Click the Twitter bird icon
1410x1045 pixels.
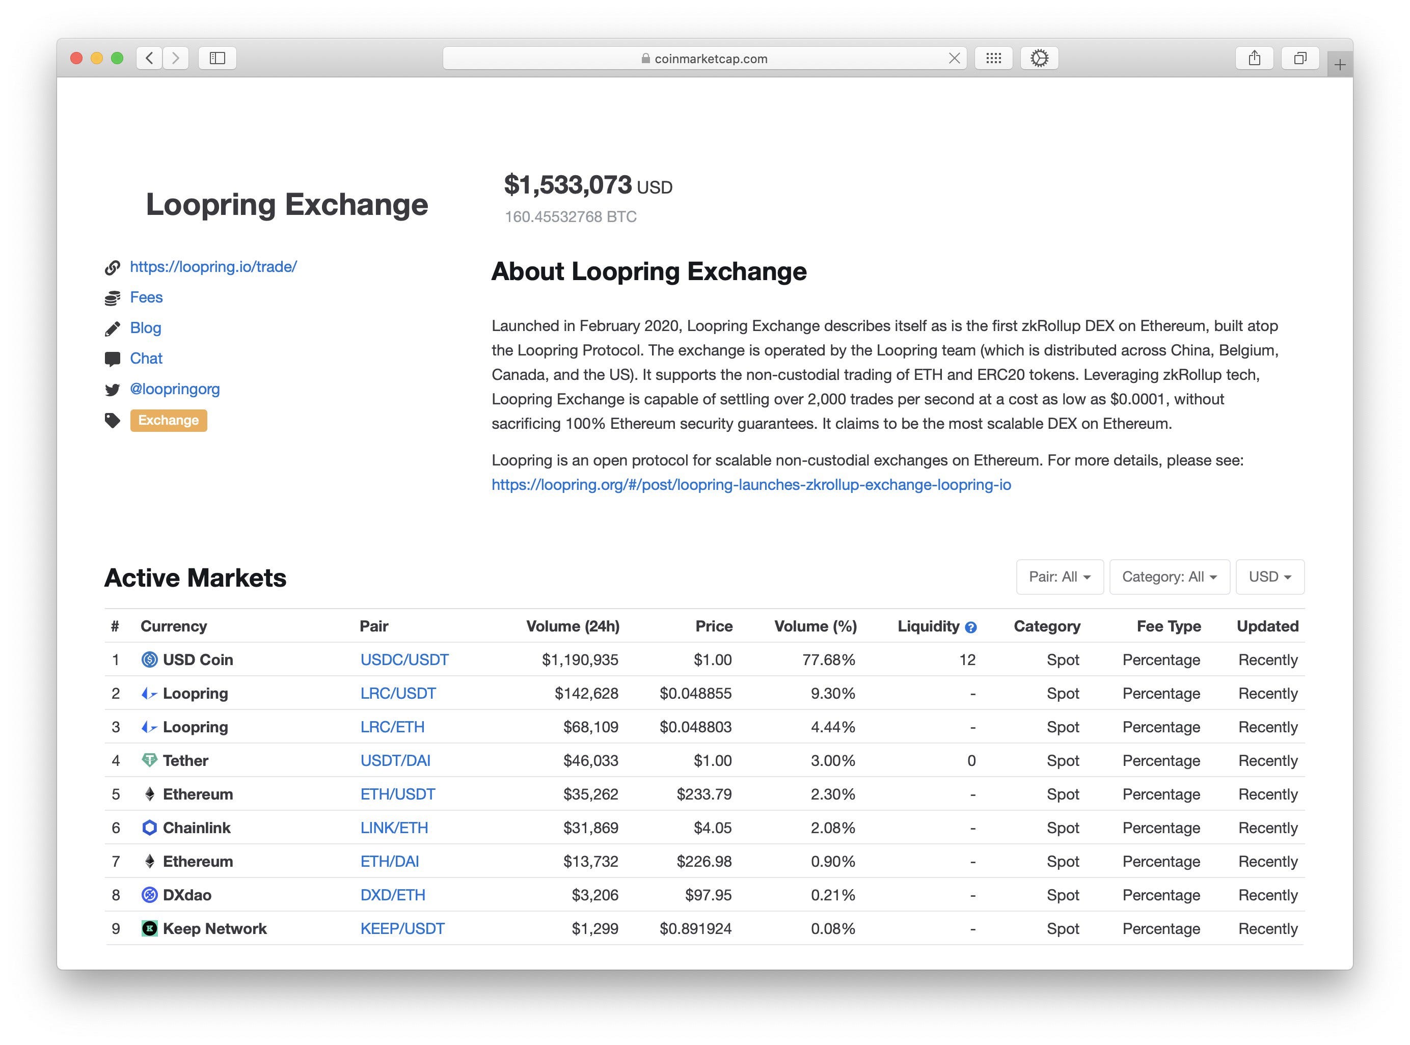pos(113,390)
